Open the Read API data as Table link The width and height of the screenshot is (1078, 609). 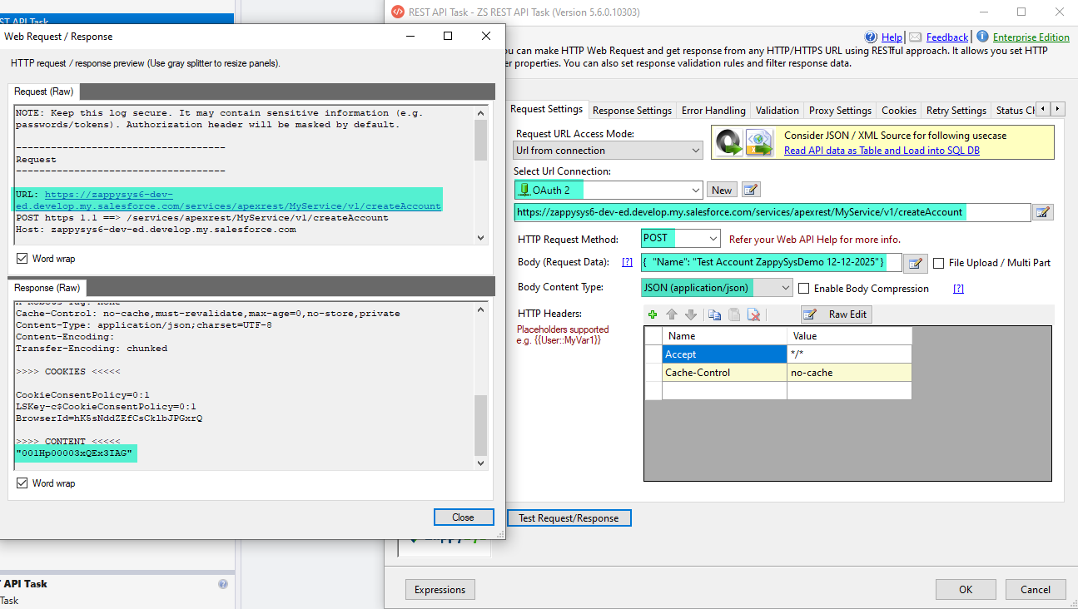(882, 151)
